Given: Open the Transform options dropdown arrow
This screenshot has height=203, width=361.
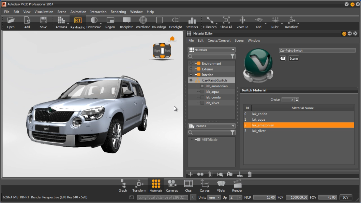Looking at the screenshot, I should [x=298, y=23].
